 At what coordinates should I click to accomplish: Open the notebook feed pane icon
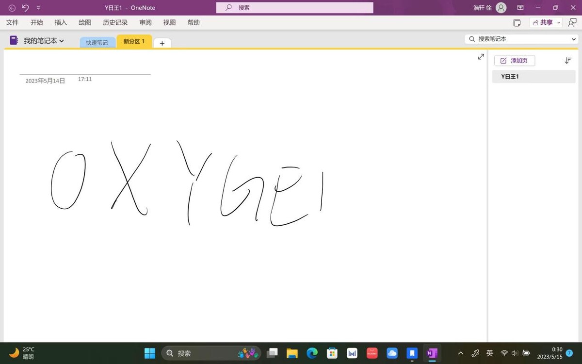pyautogui.click(x=517, y=23)
